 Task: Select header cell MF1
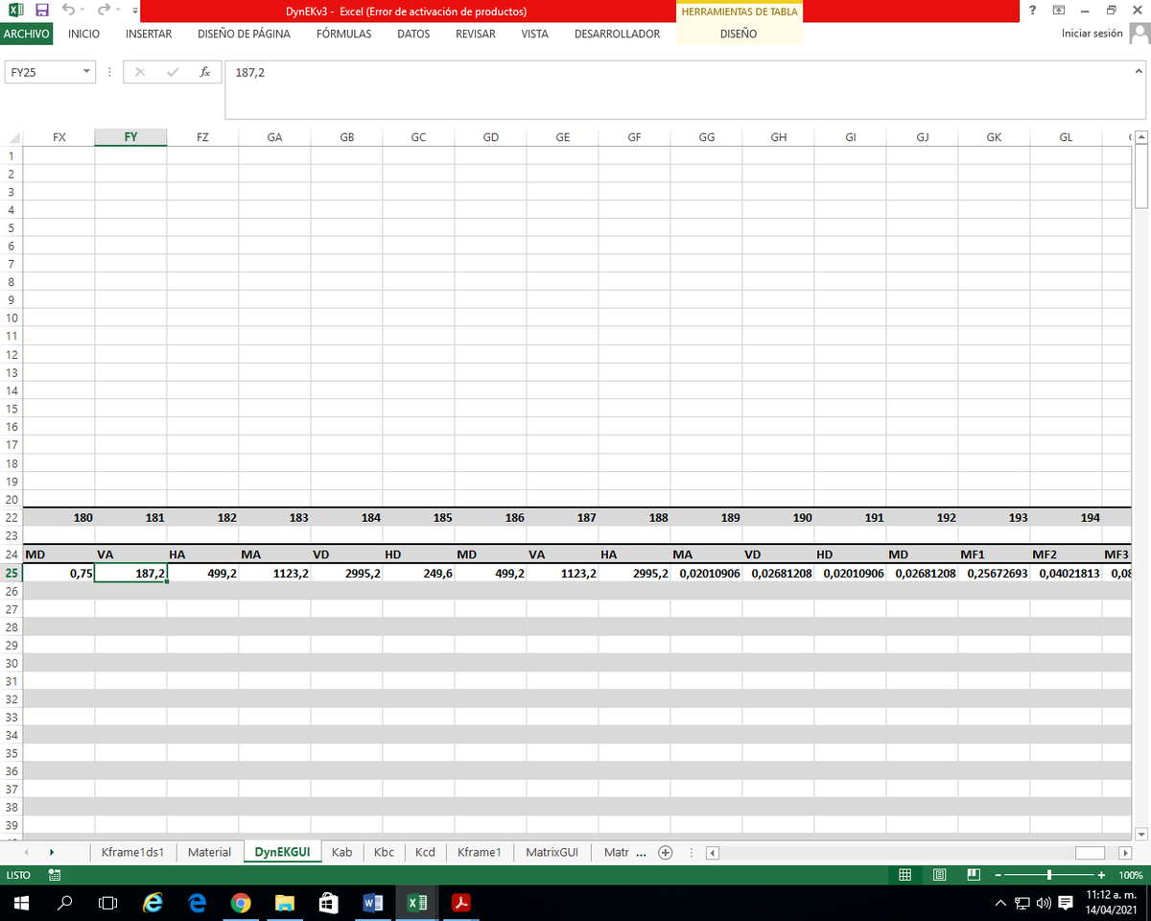[994, 555]
